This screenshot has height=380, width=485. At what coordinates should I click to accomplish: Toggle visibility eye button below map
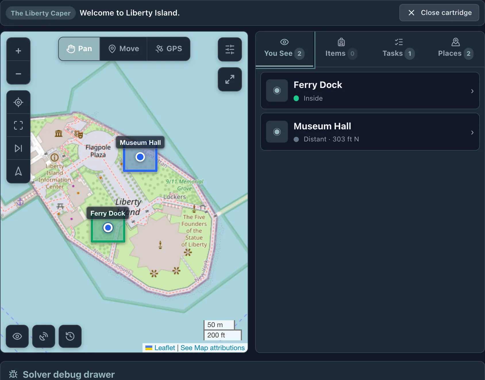click(17, 336)
